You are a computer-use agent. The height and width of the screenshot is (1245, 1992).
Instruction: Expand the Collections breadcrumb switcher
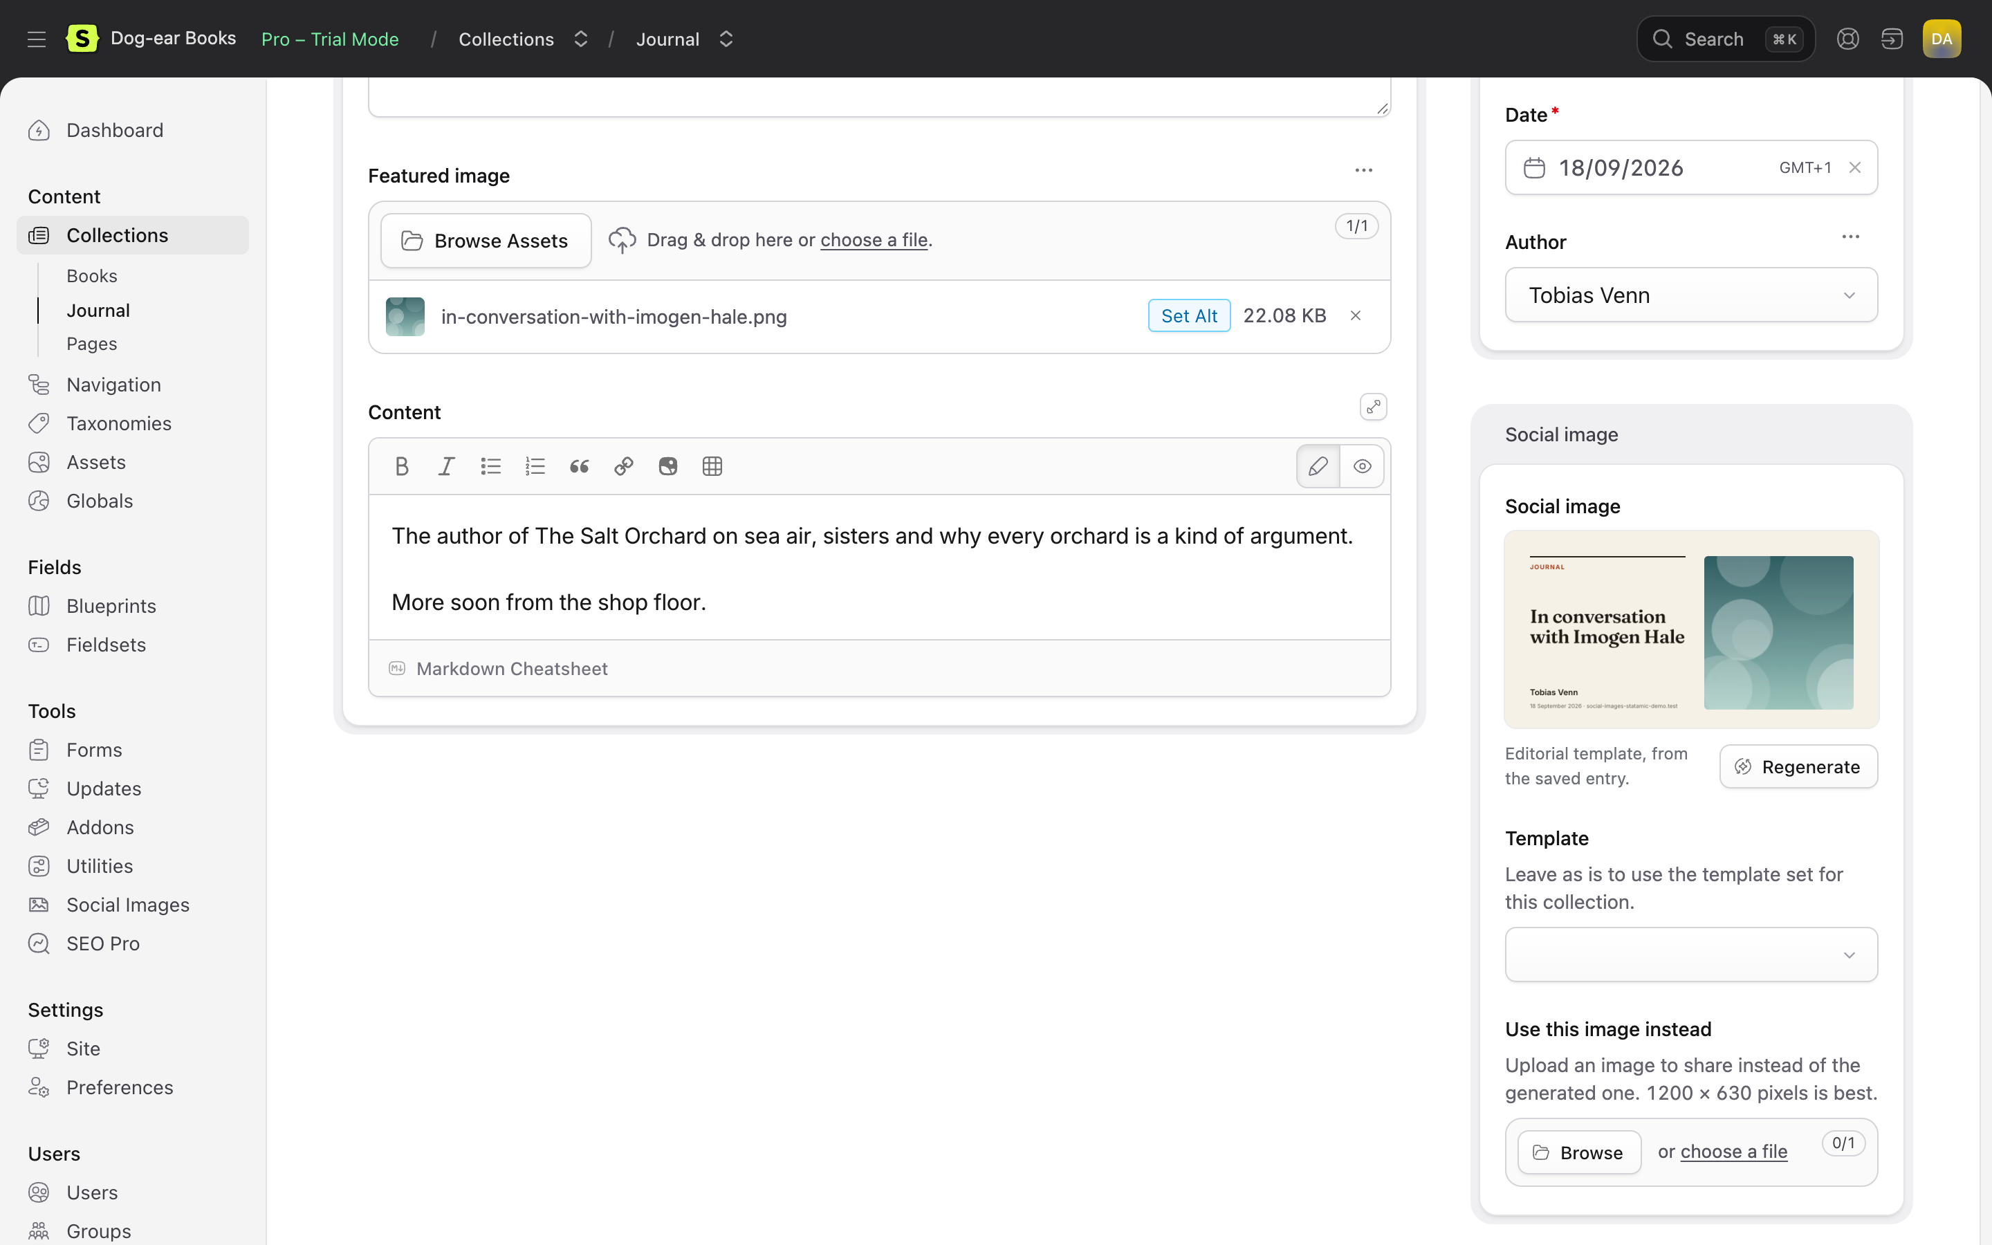pyautogui.click(x=580, y=39)
